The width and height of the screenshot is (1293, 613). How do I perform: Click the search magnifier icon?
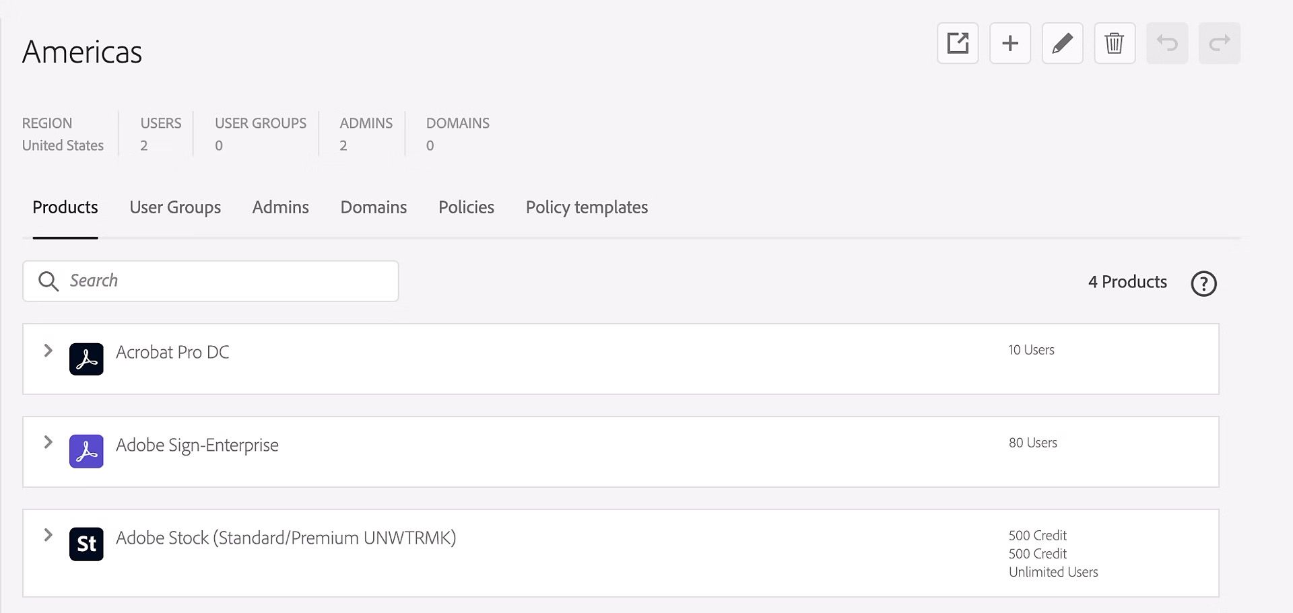tap(48, 281)
